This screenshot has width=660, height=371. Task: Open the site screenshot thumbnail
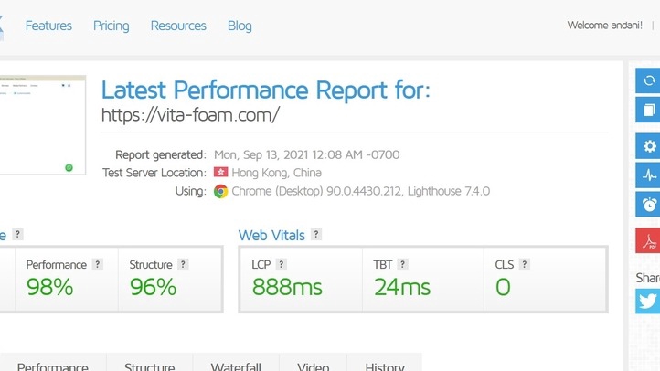click(43, 125)
